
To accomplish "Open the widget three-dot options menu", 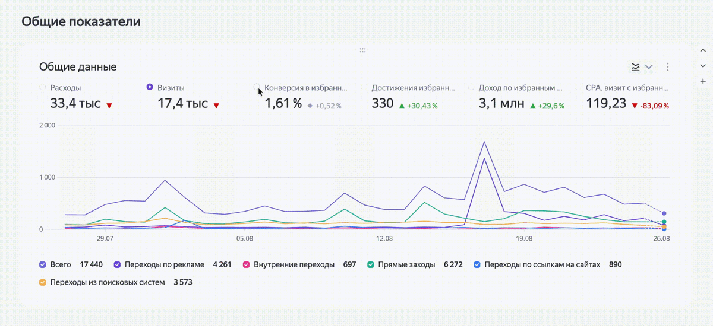I will [668, 66].
